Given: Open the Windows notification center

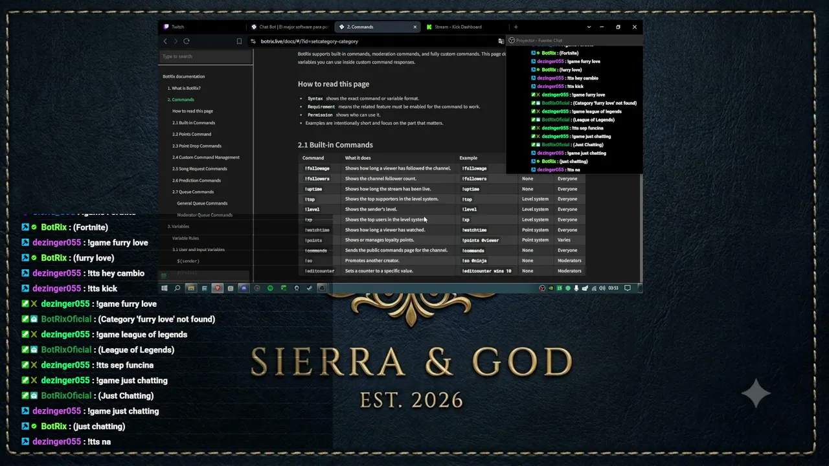Looking at the screenshot, I should click(627, 288).
